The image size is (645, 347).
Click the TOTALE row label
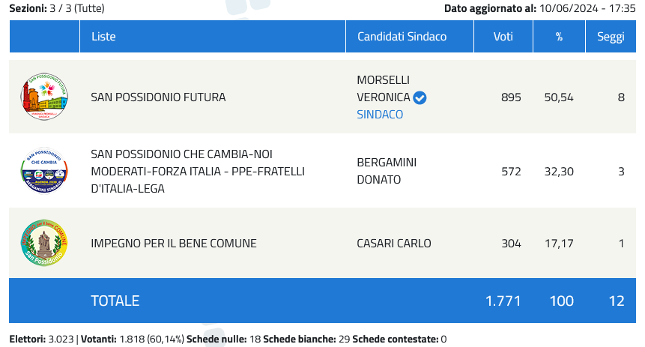pyautogui.click(x=115, y=301)
